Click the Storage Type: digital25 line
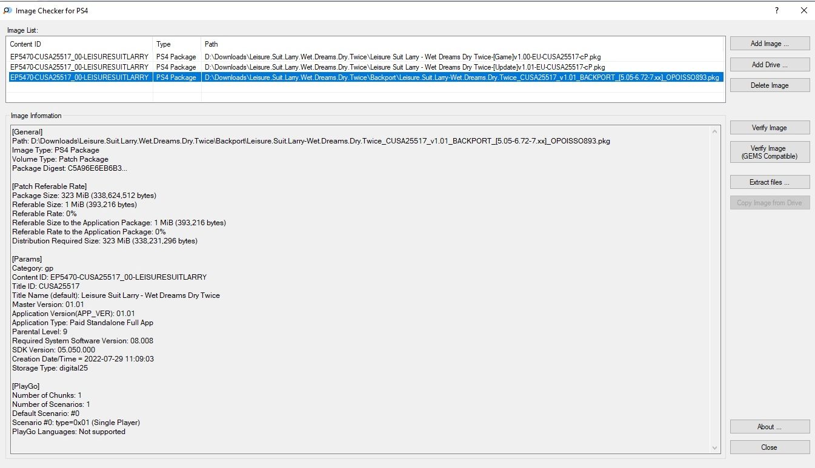Screen dimensions: 815x468 pyautogui.click(x=50, y=368)
